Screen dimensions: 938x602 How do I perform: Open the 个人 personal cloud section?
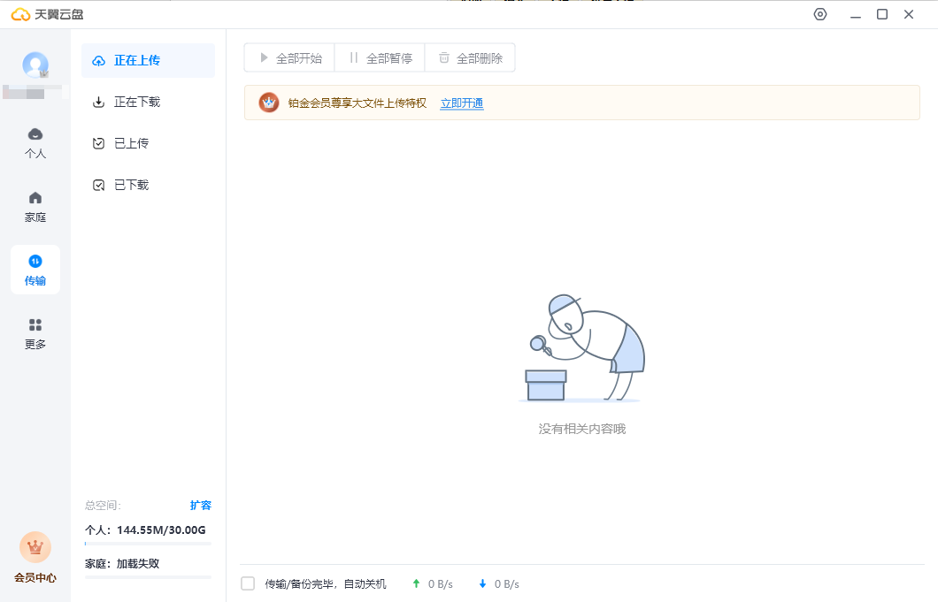coord(35,143)
